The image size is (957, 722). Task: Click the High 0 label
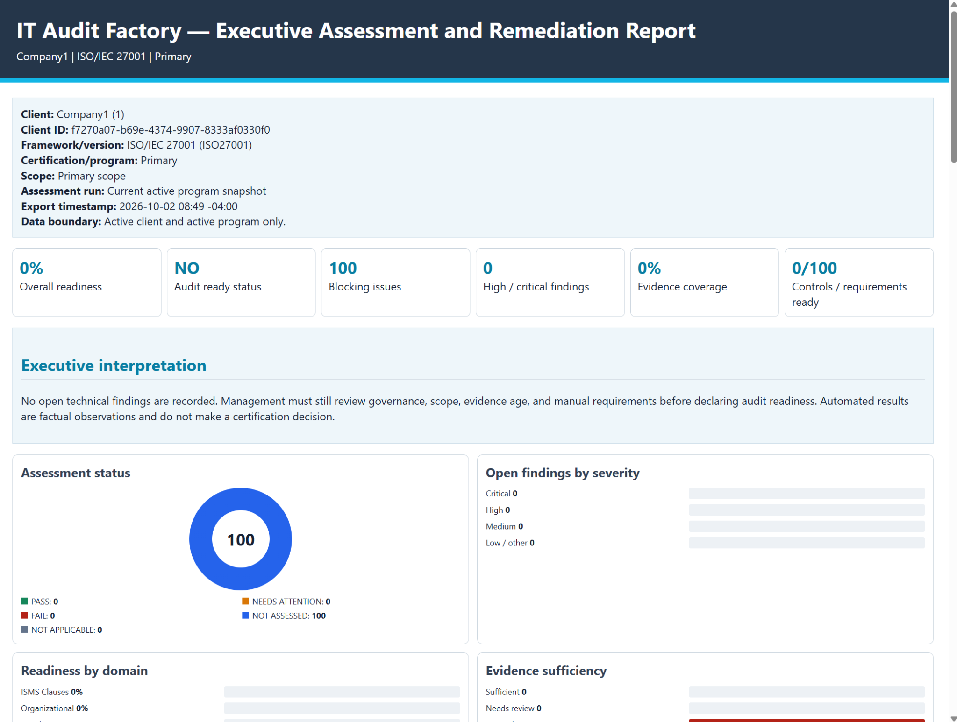click(498, 510)
